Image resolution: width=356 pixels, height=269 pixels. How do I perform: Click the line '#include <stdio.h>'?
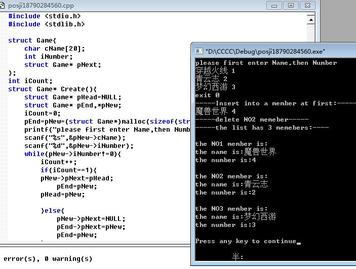[x=45, y=16]
